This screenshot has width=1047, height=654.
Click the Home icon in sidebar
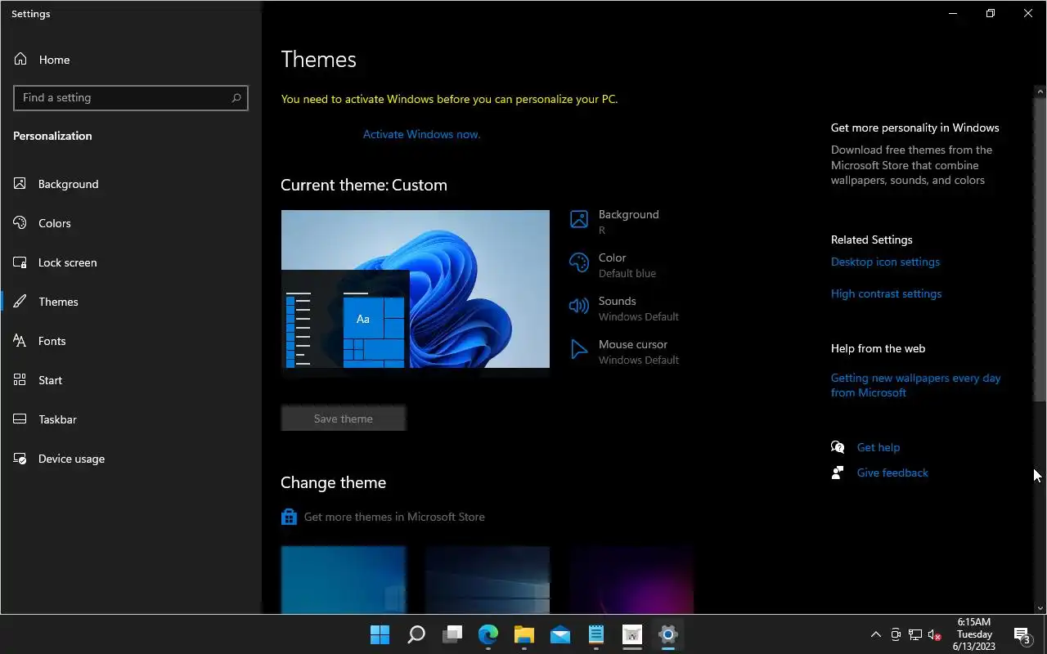(20, 60)
